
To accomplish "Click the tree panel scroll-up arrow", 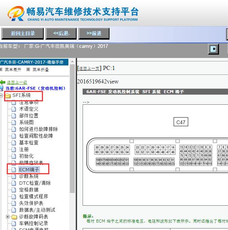I will pyautogui.click(x=72, y=62).
